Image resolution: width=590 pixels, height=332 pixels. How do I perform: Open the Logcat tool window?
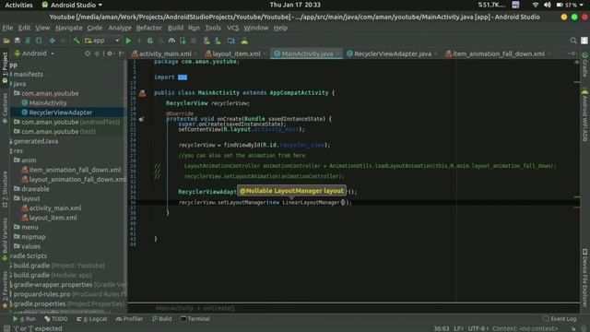tap(92, 319)
